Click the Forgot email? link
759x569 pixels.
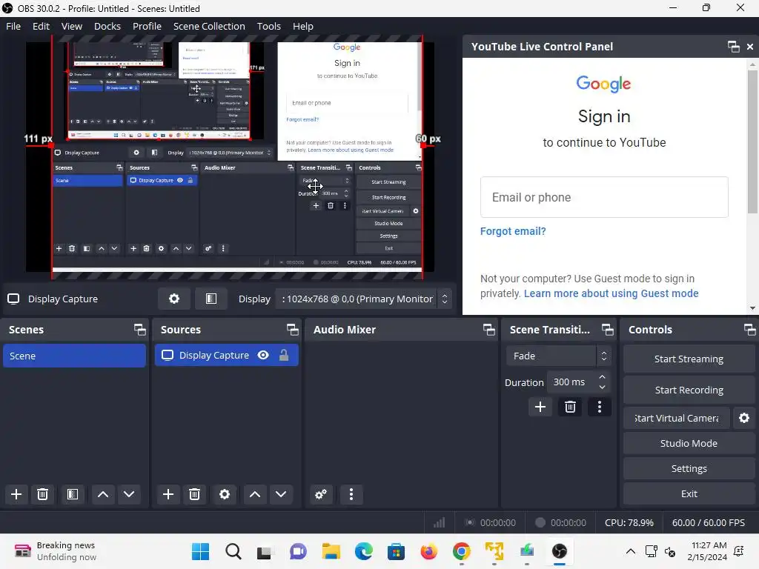pos(513,231)
